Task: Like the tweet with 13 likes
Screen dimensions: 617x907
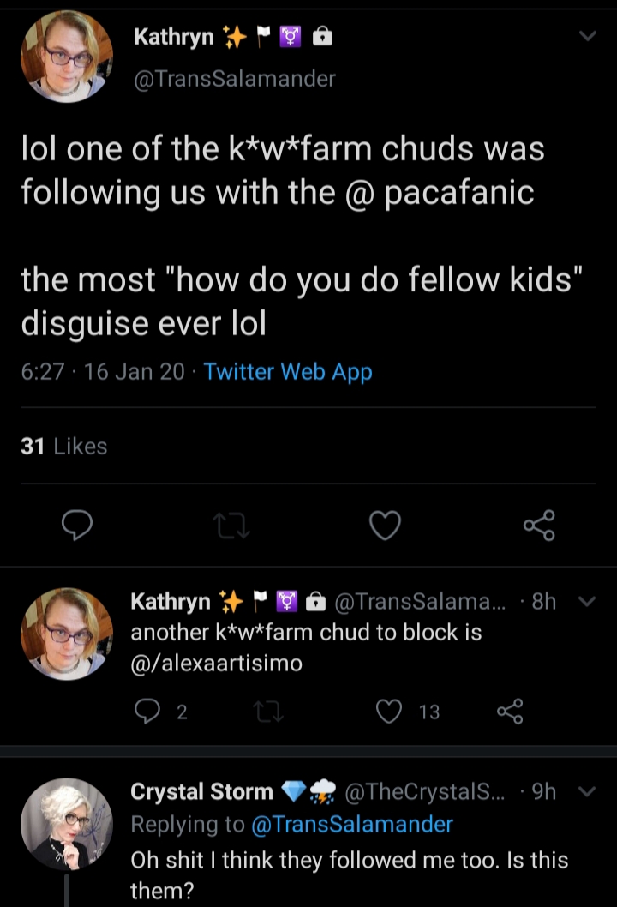Action: (x=388, y=711)
